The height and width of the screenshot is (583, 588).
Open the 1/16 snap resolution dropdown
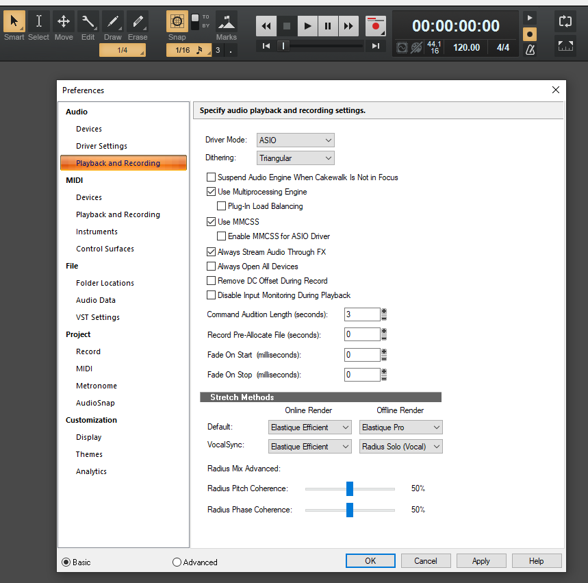pos(189,50)
